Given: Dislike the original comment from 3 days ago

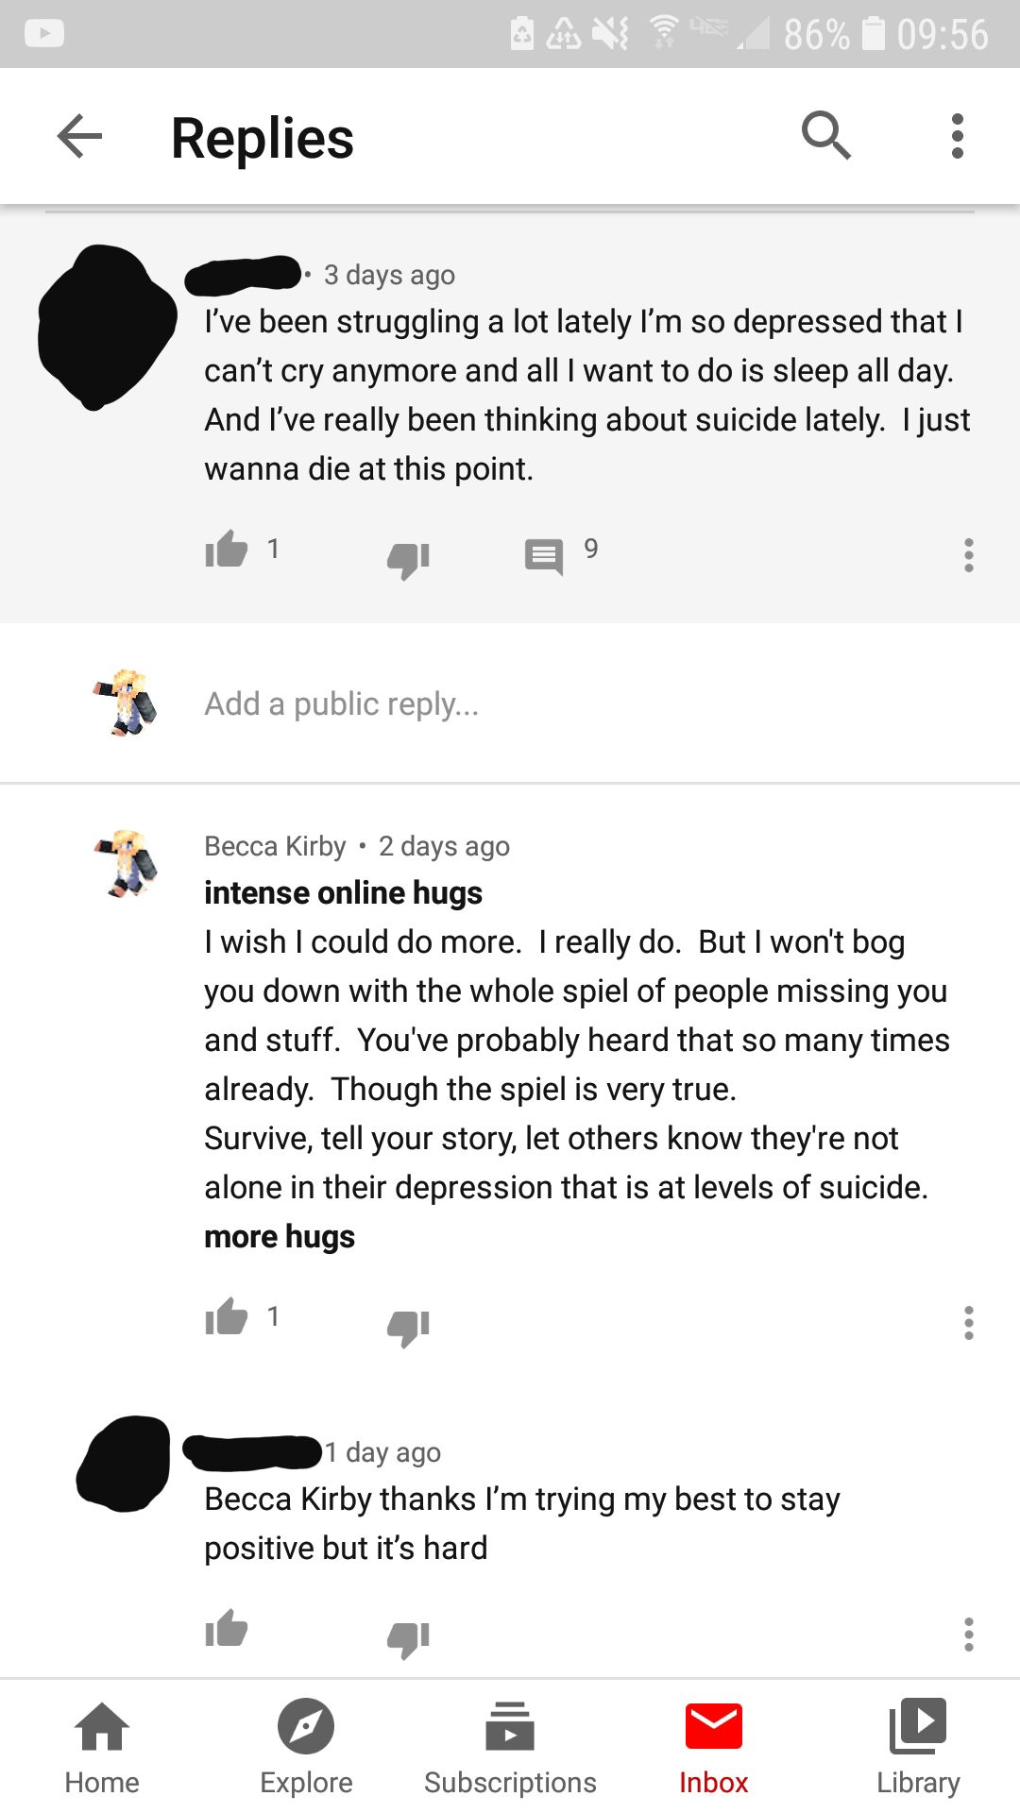Looking at the screenshot, I should [408, 560].
